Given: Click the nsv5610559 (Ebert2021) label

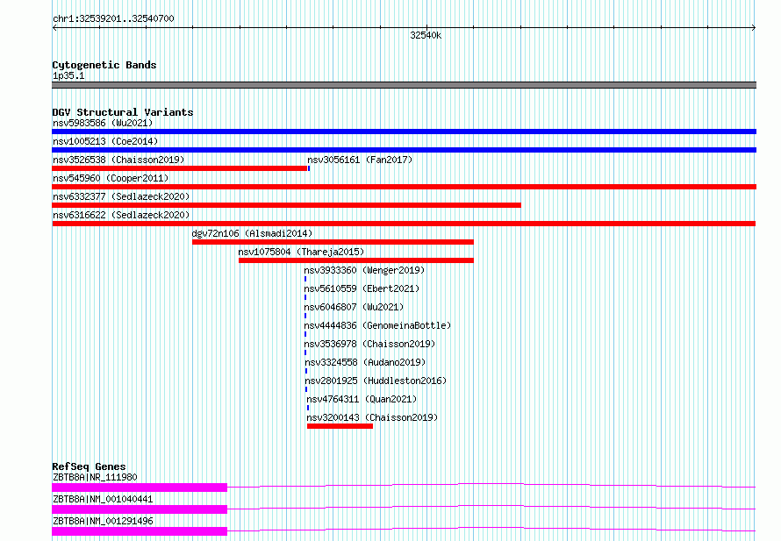Looking at the screenshot, I should point(362,288).
